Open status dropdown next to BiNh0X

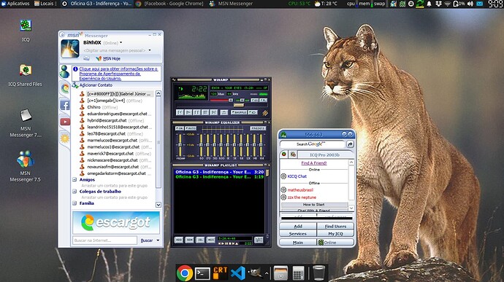click(x=121, y=43)
